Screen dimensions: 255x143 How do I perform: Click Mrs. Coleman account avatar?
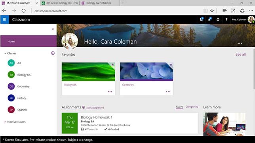[x=251, y=19]
